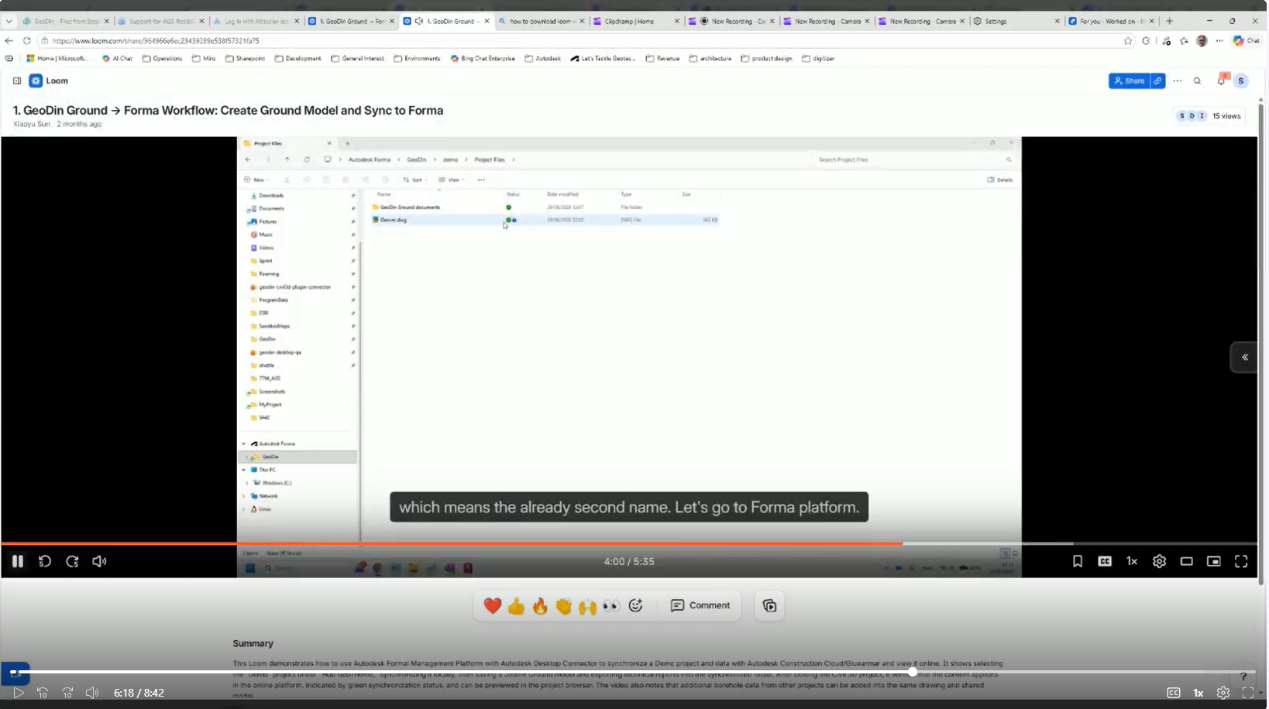Expand the collapsed right side panel
Image resolution: width=1269 pixels, height=709 pixels.
pos(1244,358)
